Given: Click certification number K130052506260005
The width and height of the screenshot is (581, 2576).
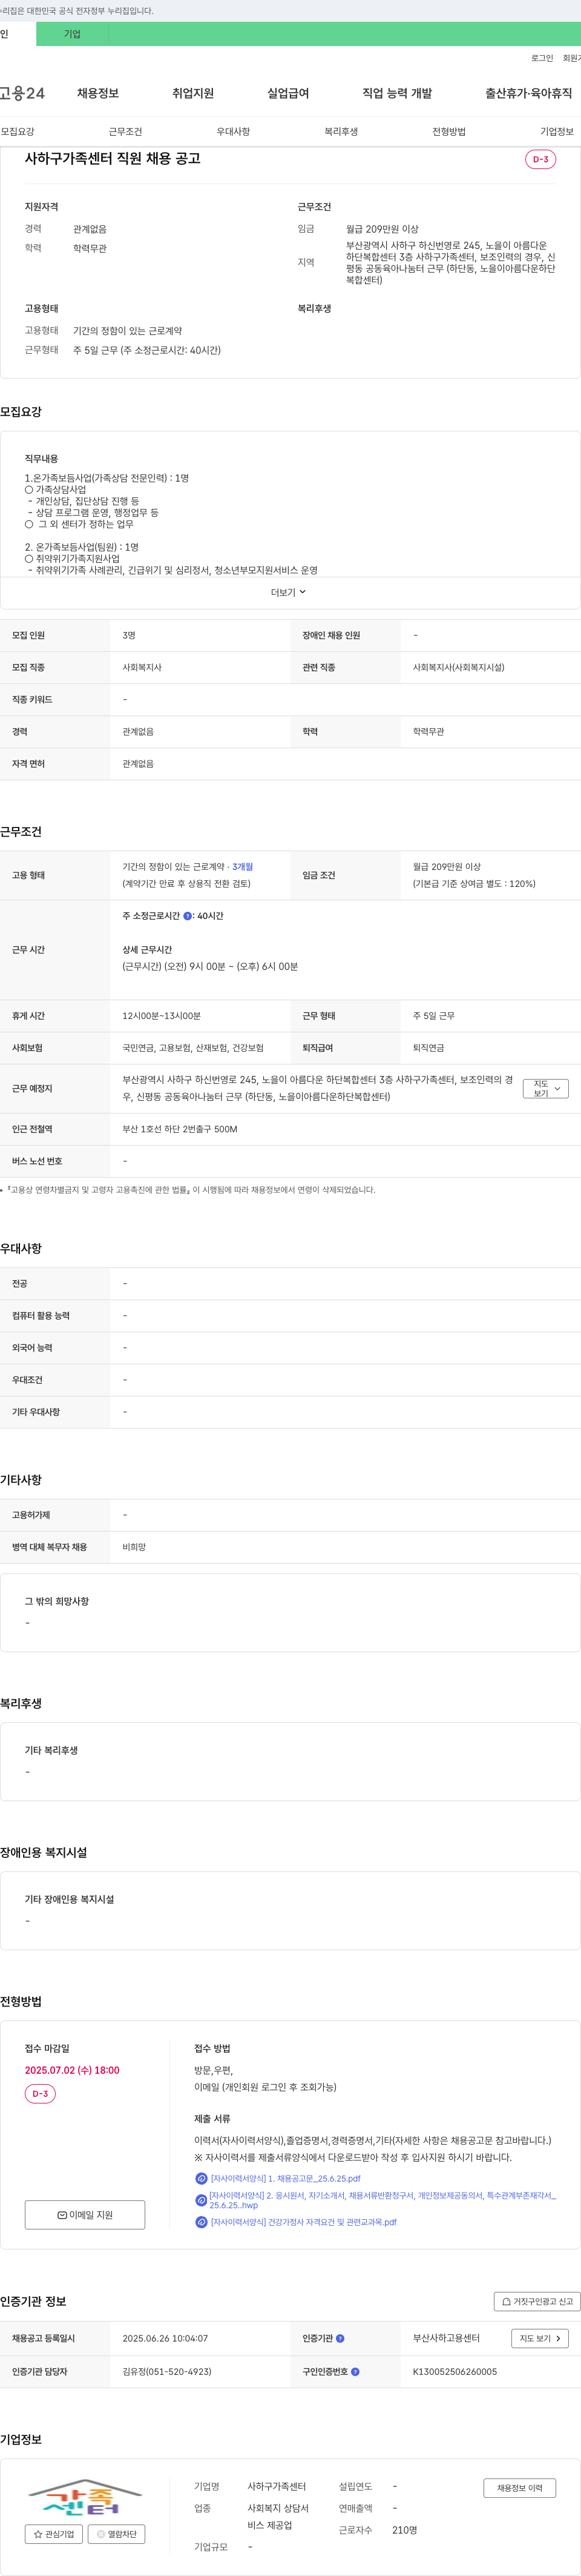Looking at the screenshot, I should tap(455, 2371).
